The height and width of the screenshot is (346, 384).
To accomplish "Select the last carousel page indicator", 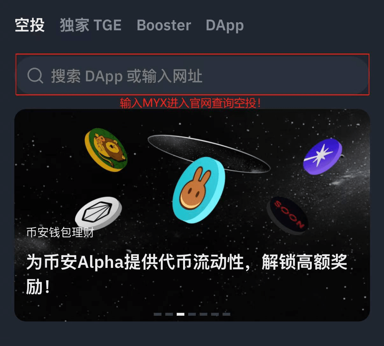I will point(226,314).
